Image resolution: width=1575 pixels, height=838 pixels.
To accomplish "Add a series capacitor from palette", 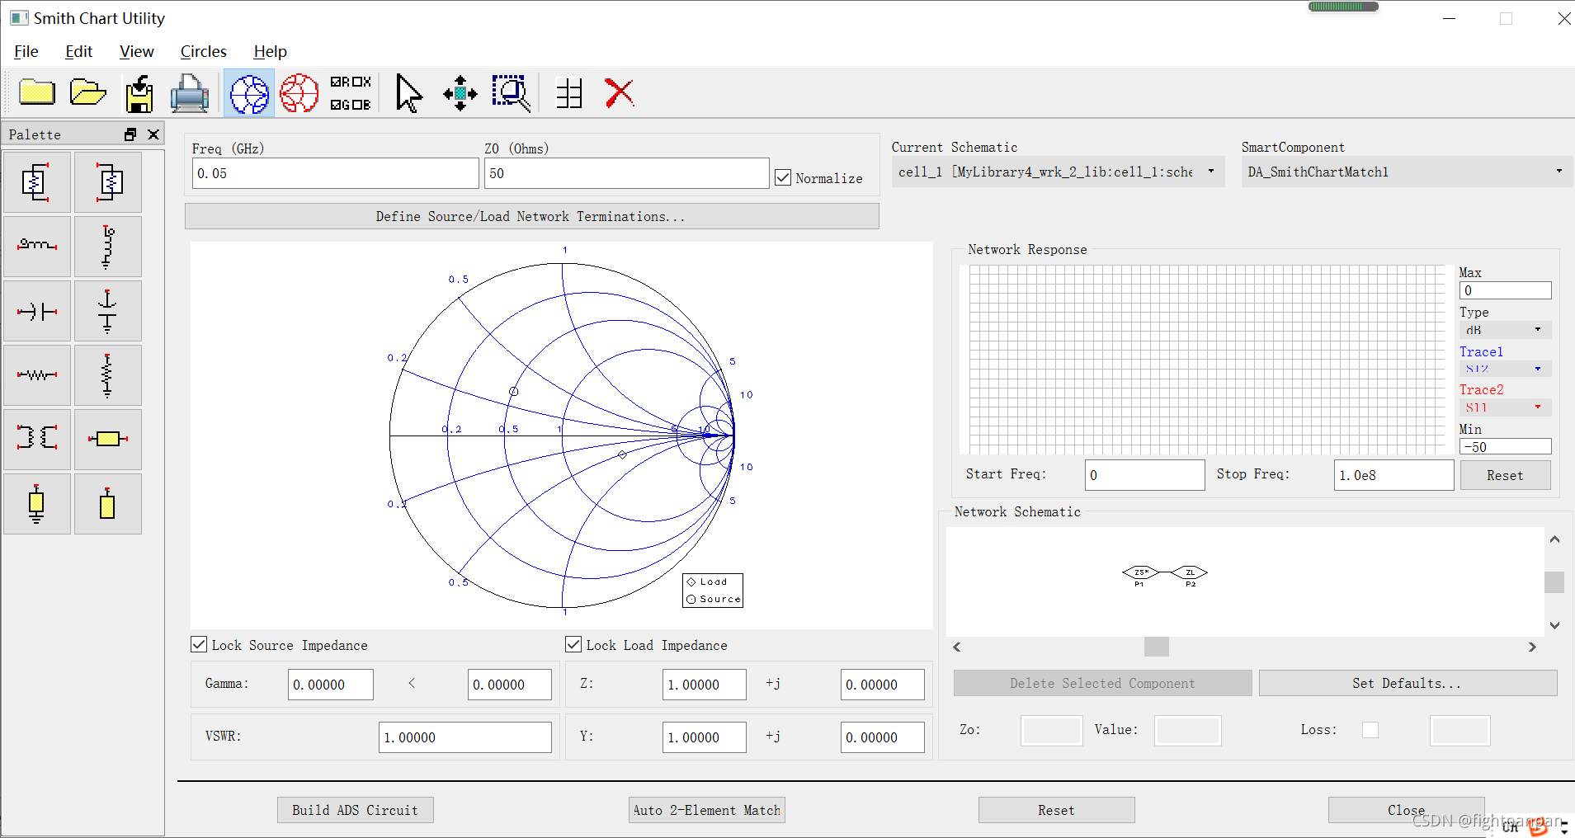I will tap(37, 311).
